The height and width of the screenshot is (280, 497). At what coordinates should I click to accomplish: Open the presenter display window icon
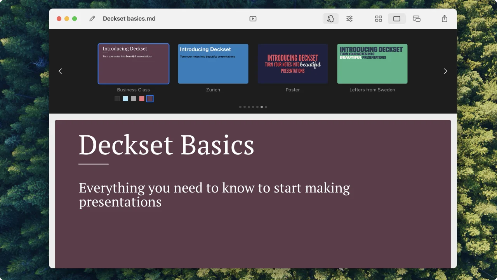(x=417, y=19)
